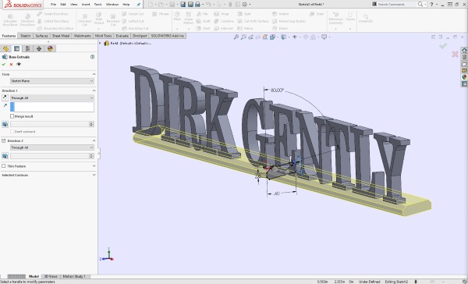
Task: Accept Boss-Extrude with green checkmark in panel
Action: 4,64
